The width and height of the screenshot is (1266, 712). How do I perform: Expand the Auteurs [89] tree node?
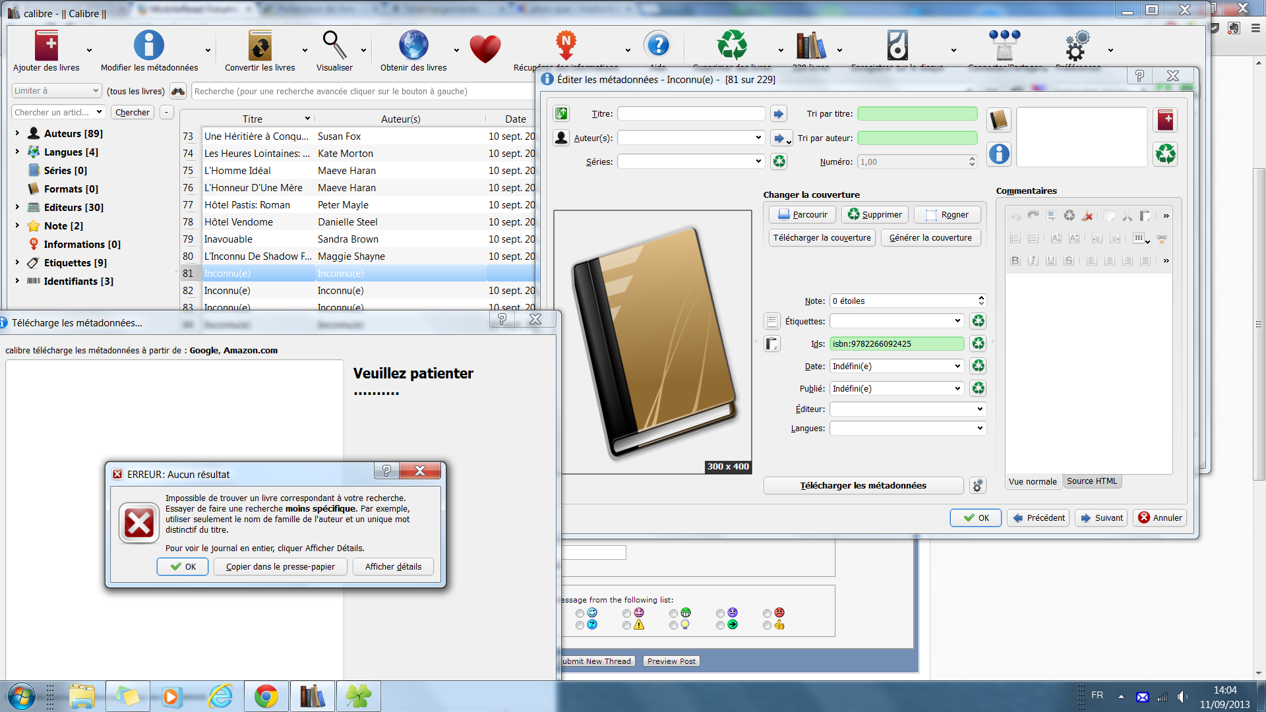coord(17,133)
